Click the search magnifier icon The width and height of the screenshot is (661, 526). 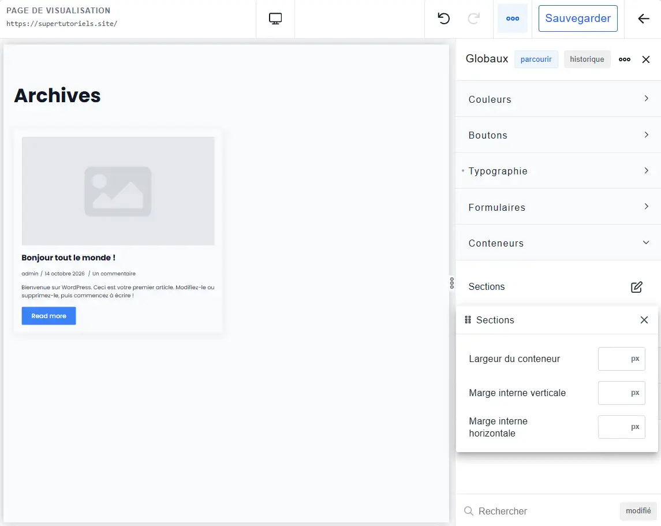[x=468, y=511]
